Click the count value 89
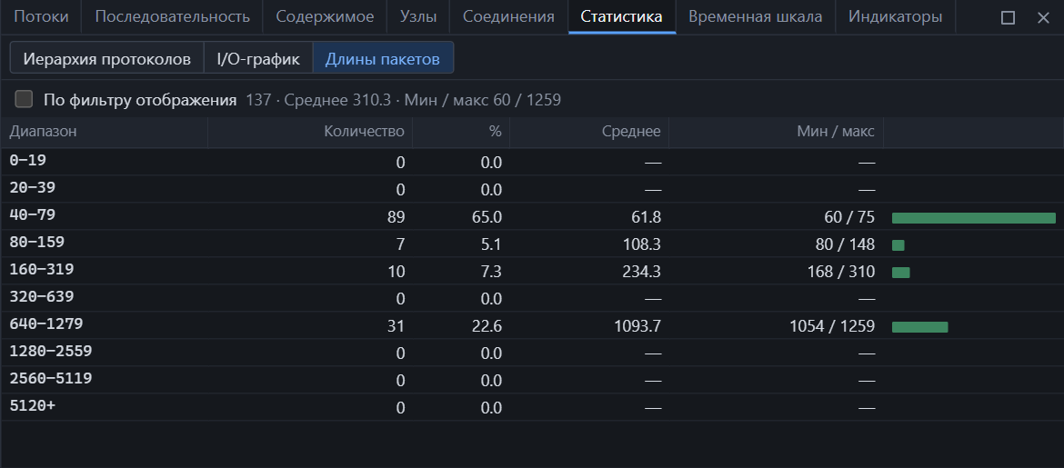Viewport: 1064px width, 468px height. [396, 217]
